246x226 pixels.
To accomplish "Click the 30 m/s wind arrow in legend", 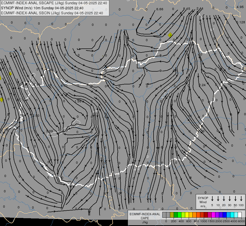I will [229, 199].
